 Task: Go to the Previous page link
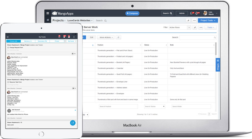[202, 114]
